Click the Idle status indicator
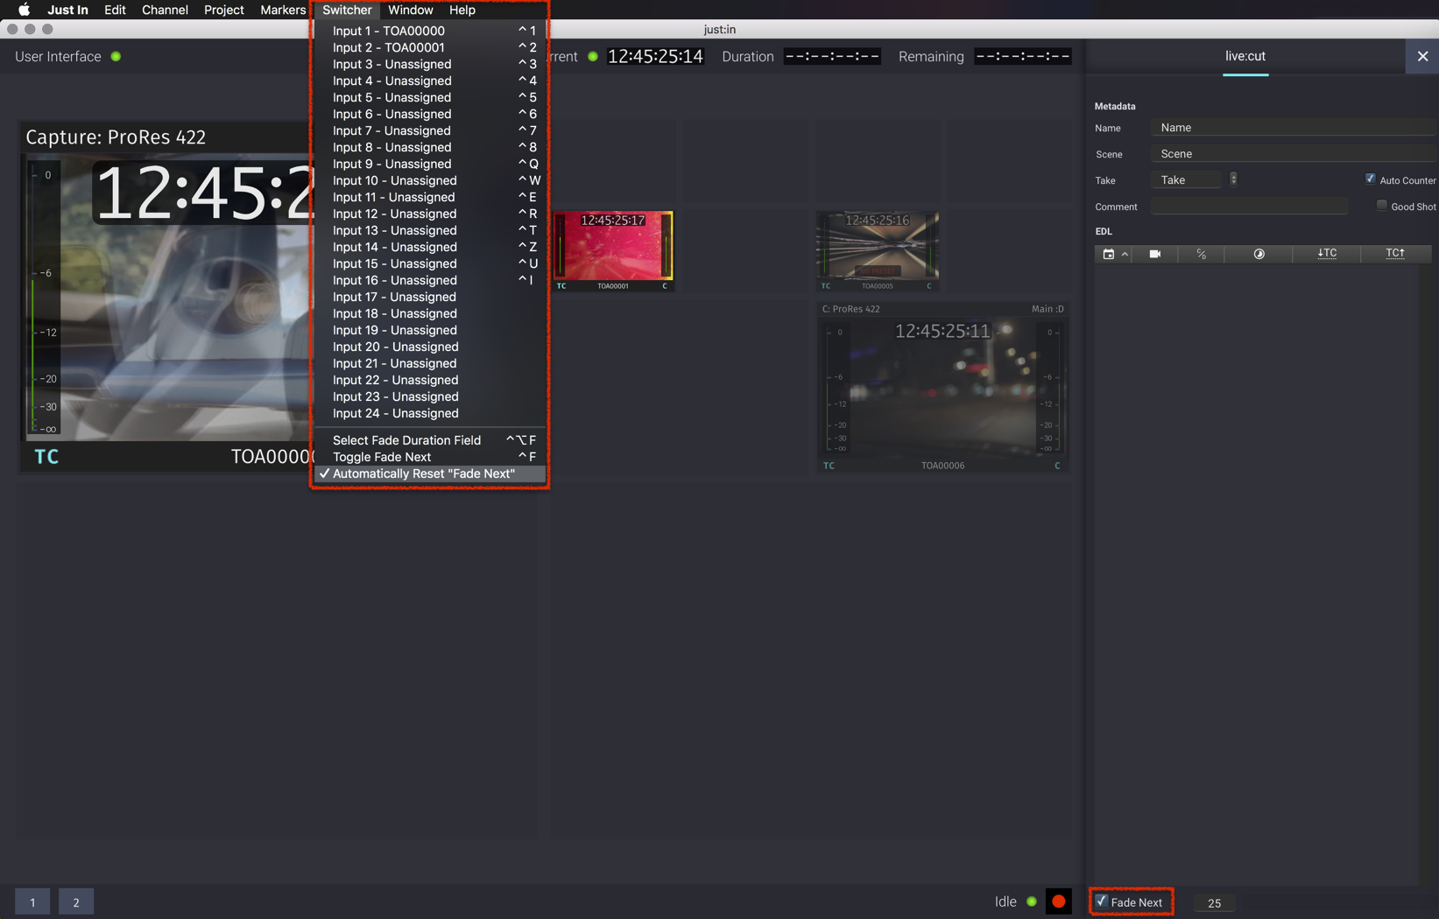The image size is (1439, 919). (x=1032, y=901)
